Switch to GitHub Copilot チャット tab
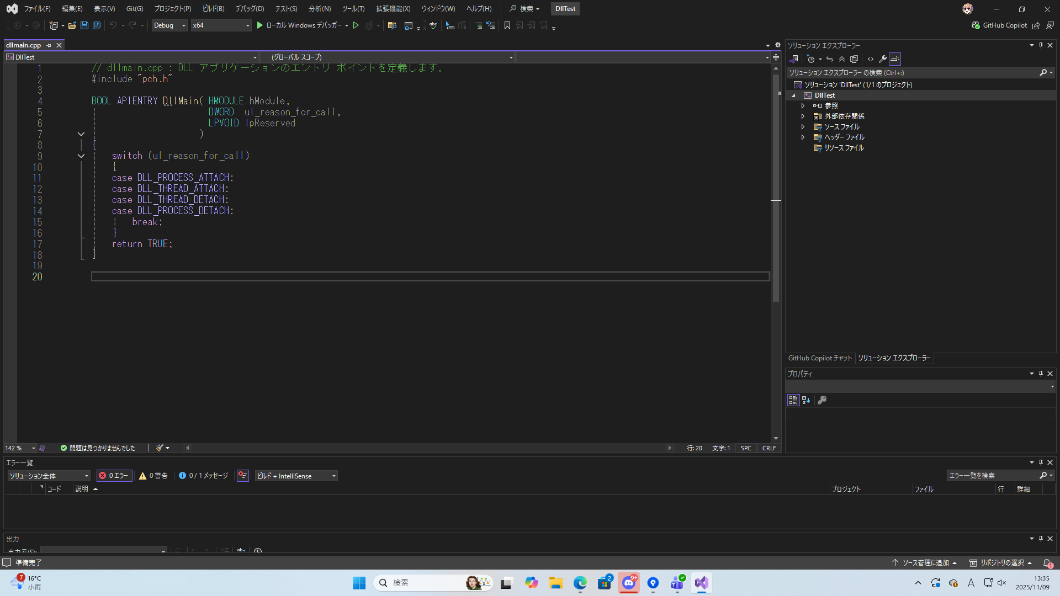This screenshot has height=596, width=1060. pos(820,358)
